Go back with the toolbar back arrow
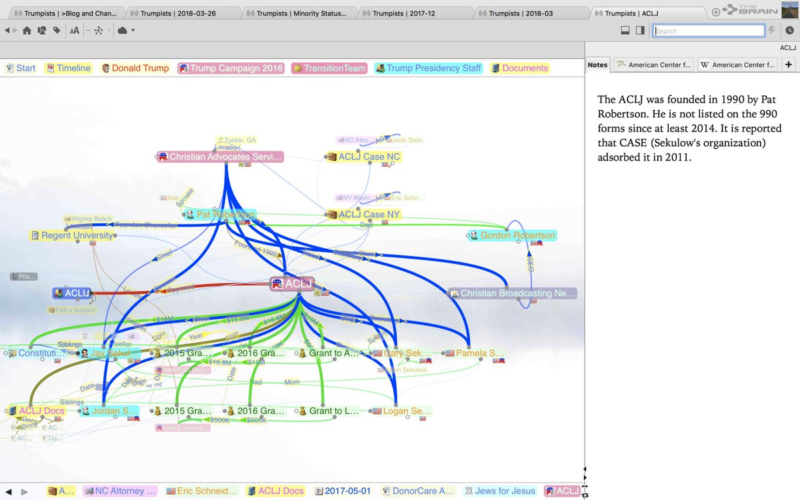This screenshot has height=500, width=800. 7,30
